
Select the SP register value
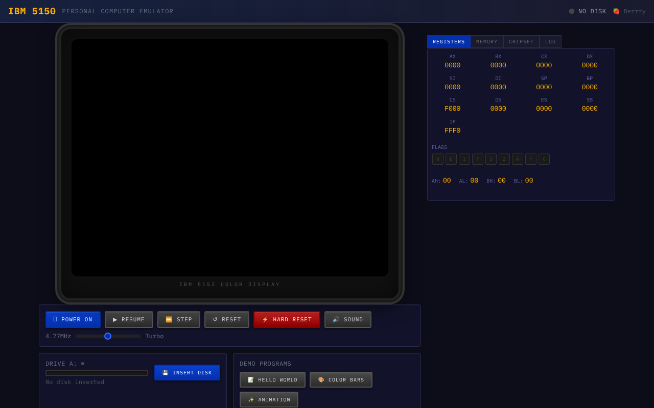click(x=544, y=87)
